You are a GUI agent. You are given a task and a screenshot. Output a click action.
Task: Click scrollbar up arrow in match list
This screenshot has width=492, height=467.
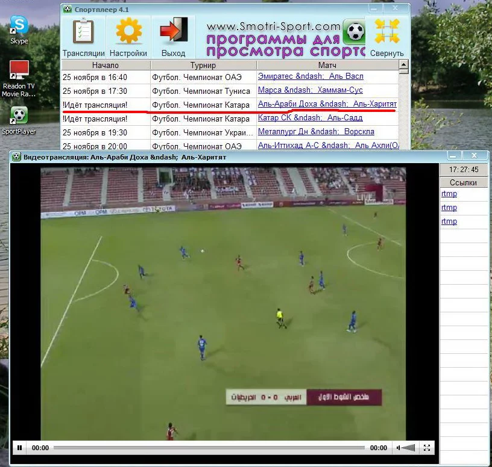(x=403, y=64)
